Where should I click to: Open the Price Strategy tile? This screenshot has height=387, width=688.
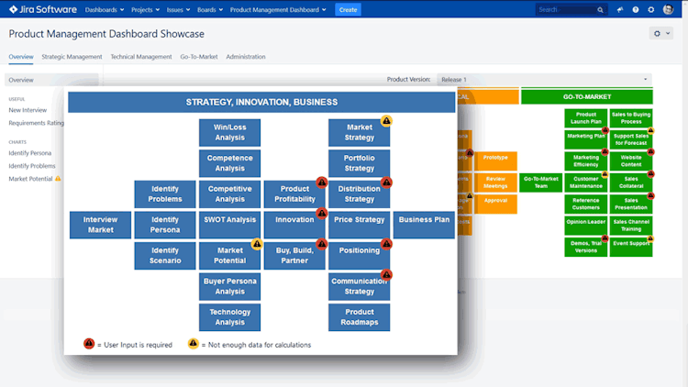tap(359, 225)
